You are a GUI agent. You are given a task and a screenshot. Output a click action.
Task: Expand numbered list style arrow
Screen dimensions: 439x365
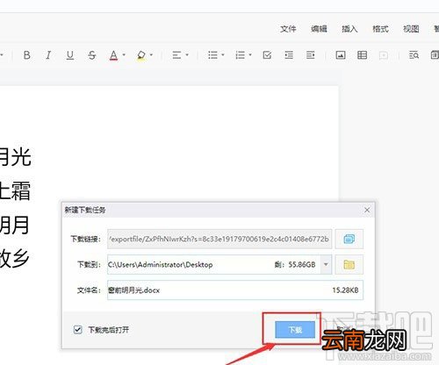pos(250,54)
